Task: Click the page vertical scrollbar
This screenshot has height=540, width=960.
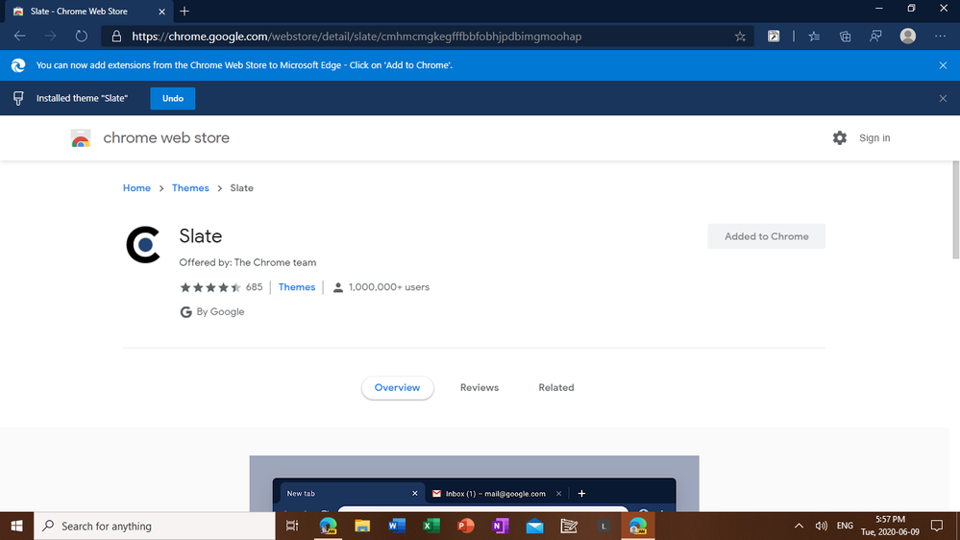Action: [955, 209]
